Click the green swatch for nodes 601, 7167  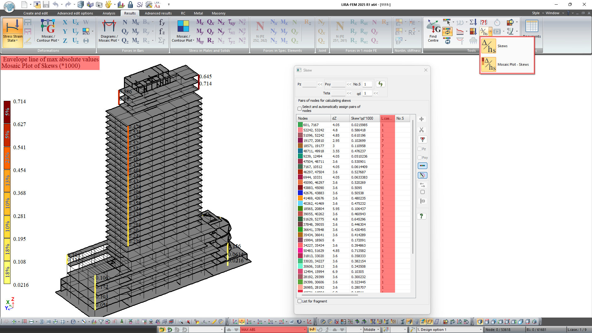pyautogui.click(x=300, y=125)
